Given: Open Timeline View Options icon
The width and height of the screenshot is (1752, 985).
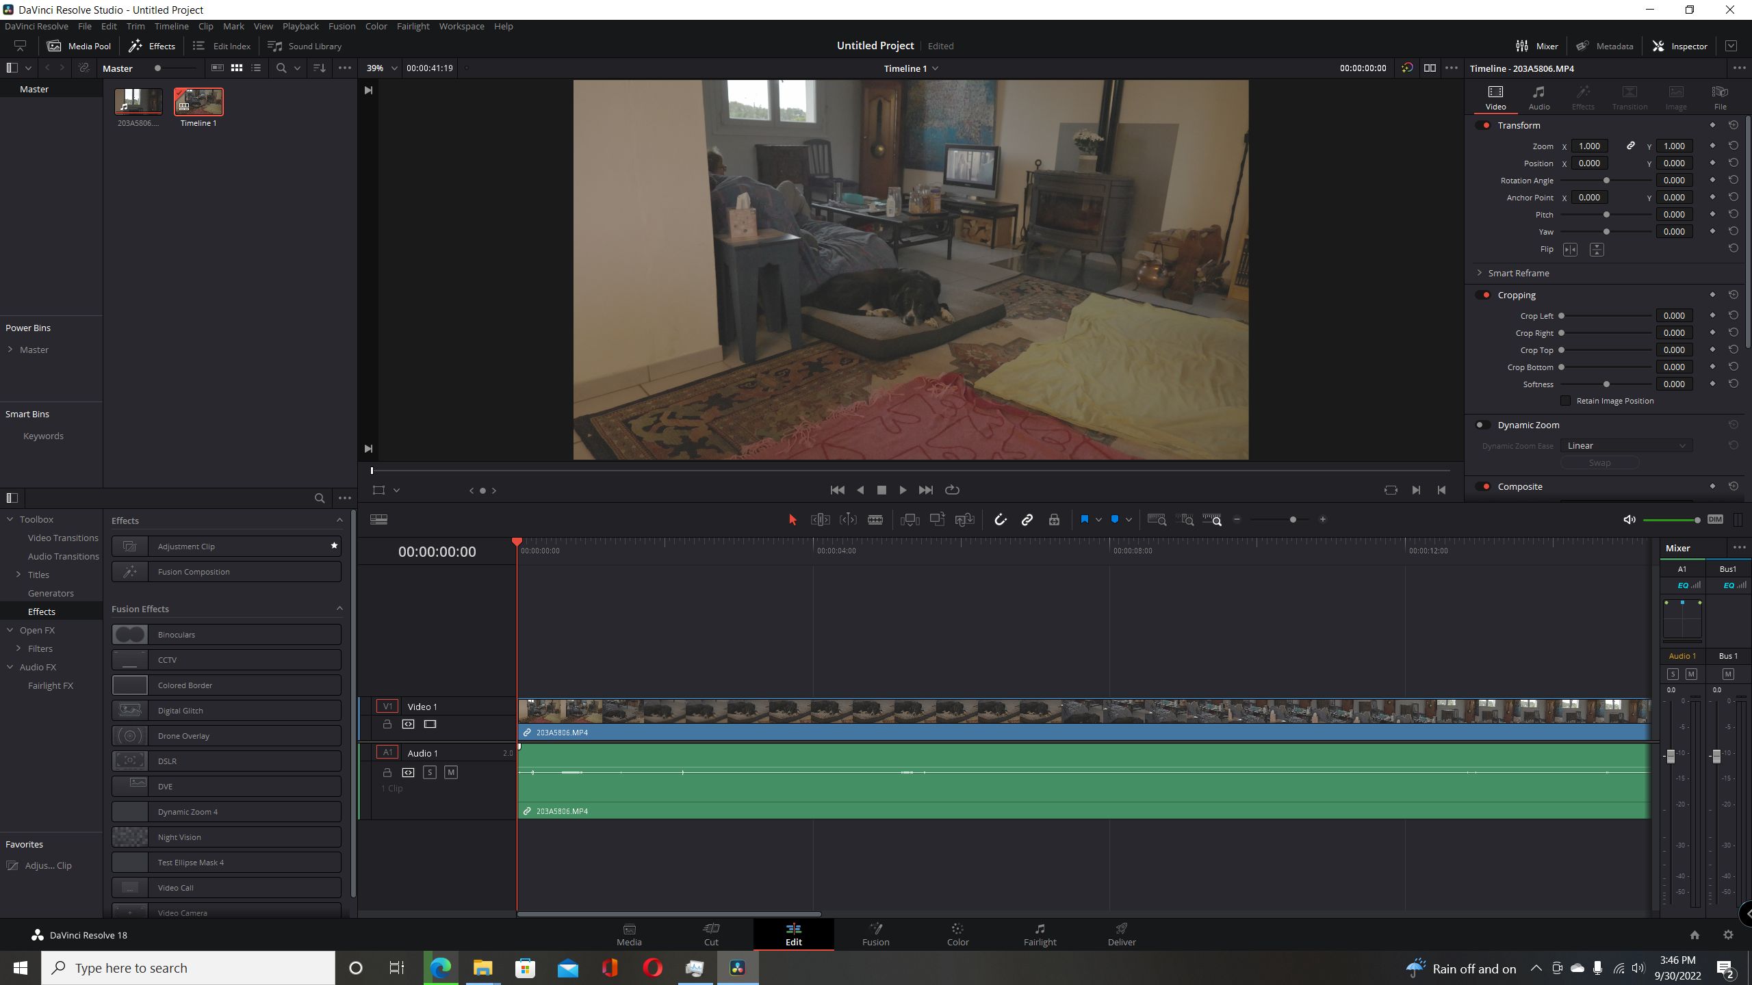Looking at the screenshot, I should [378, 520].
